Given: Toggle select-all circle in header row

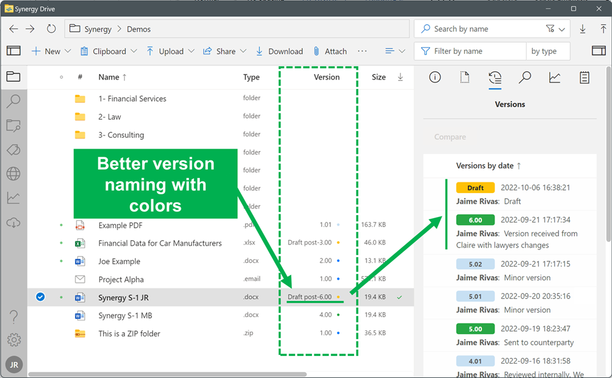Looking at the screenshot, I should click(62, 77).
